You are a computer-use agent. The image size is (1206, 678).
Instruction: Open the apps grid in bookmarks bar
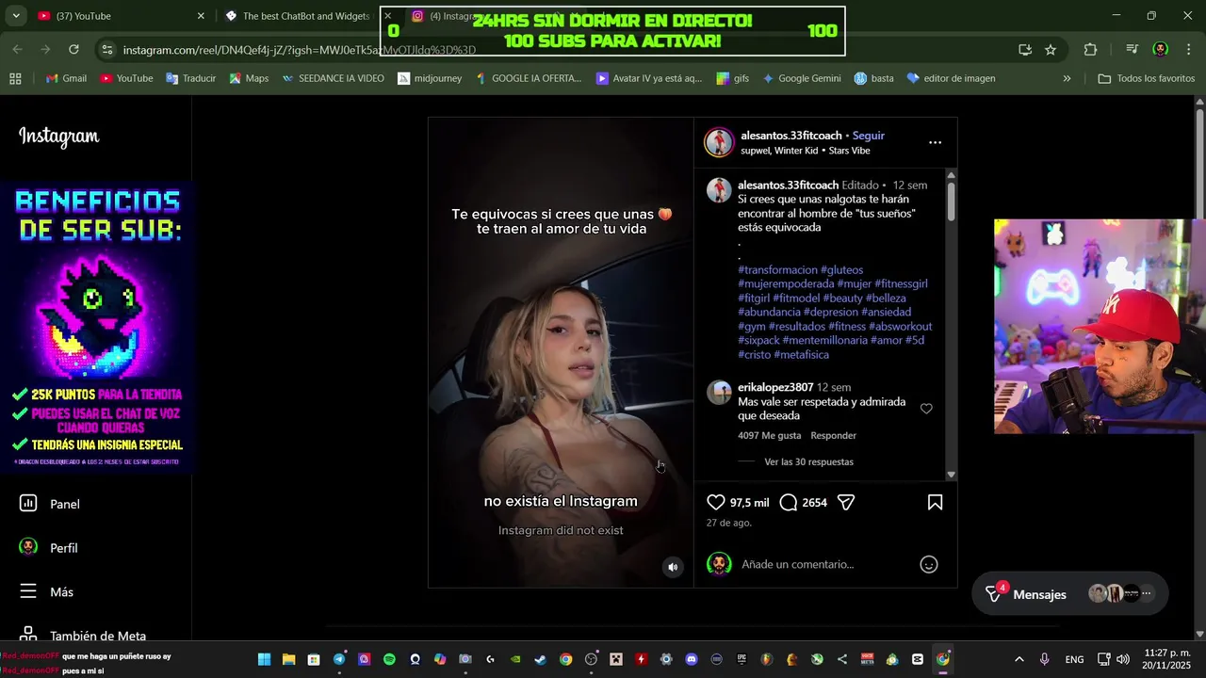click(x=15, y=78)
